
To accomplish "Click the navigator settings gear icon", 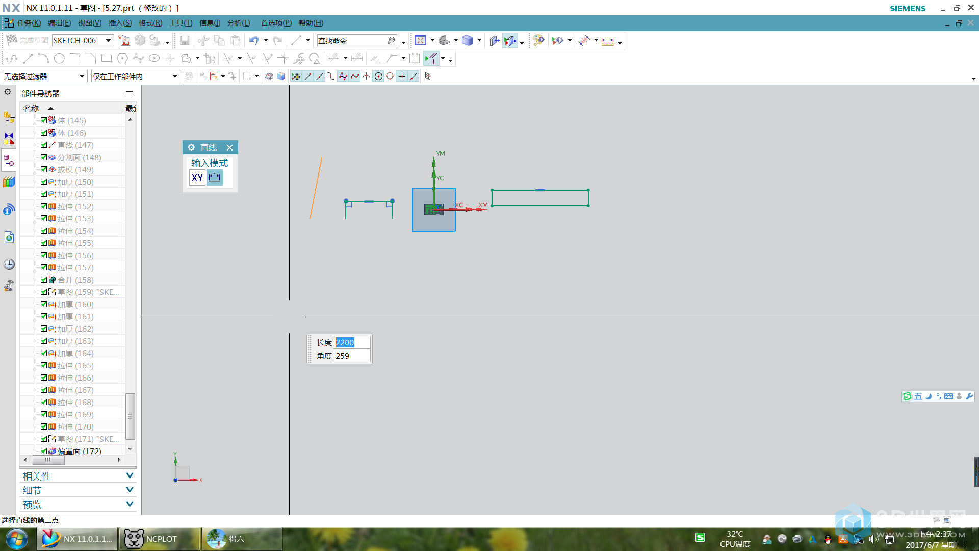I will (8, 92).
